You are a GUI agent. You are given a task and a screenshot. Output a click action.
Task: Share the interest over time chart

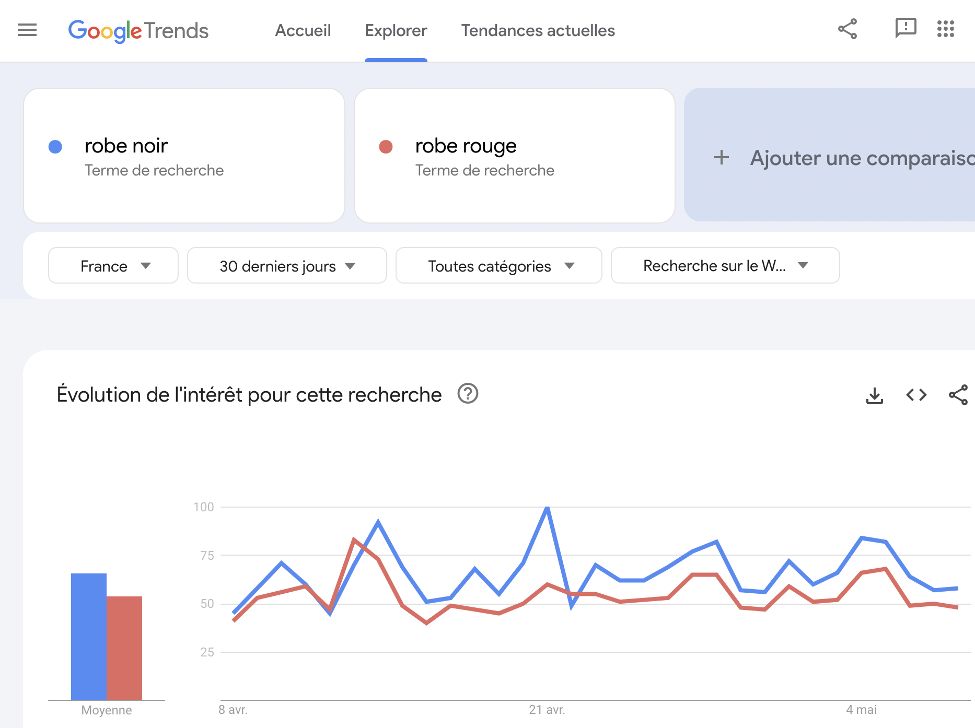coord(958,395)
